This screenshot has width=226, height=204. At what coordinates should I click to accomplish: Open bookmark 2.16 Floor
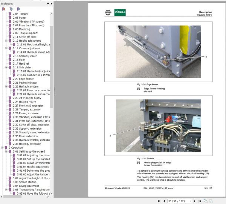click(x=19, y=60)
